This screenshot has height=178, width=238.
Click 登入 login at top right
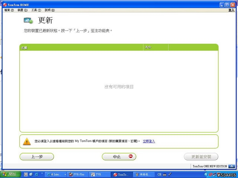coord(231,10)
